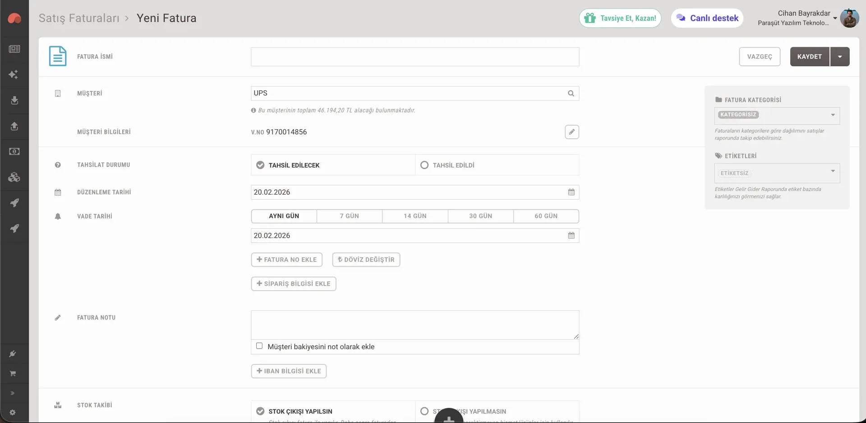Click the sparkles icon in the sidebar
The image size is (866, 423).
(14, 74)
